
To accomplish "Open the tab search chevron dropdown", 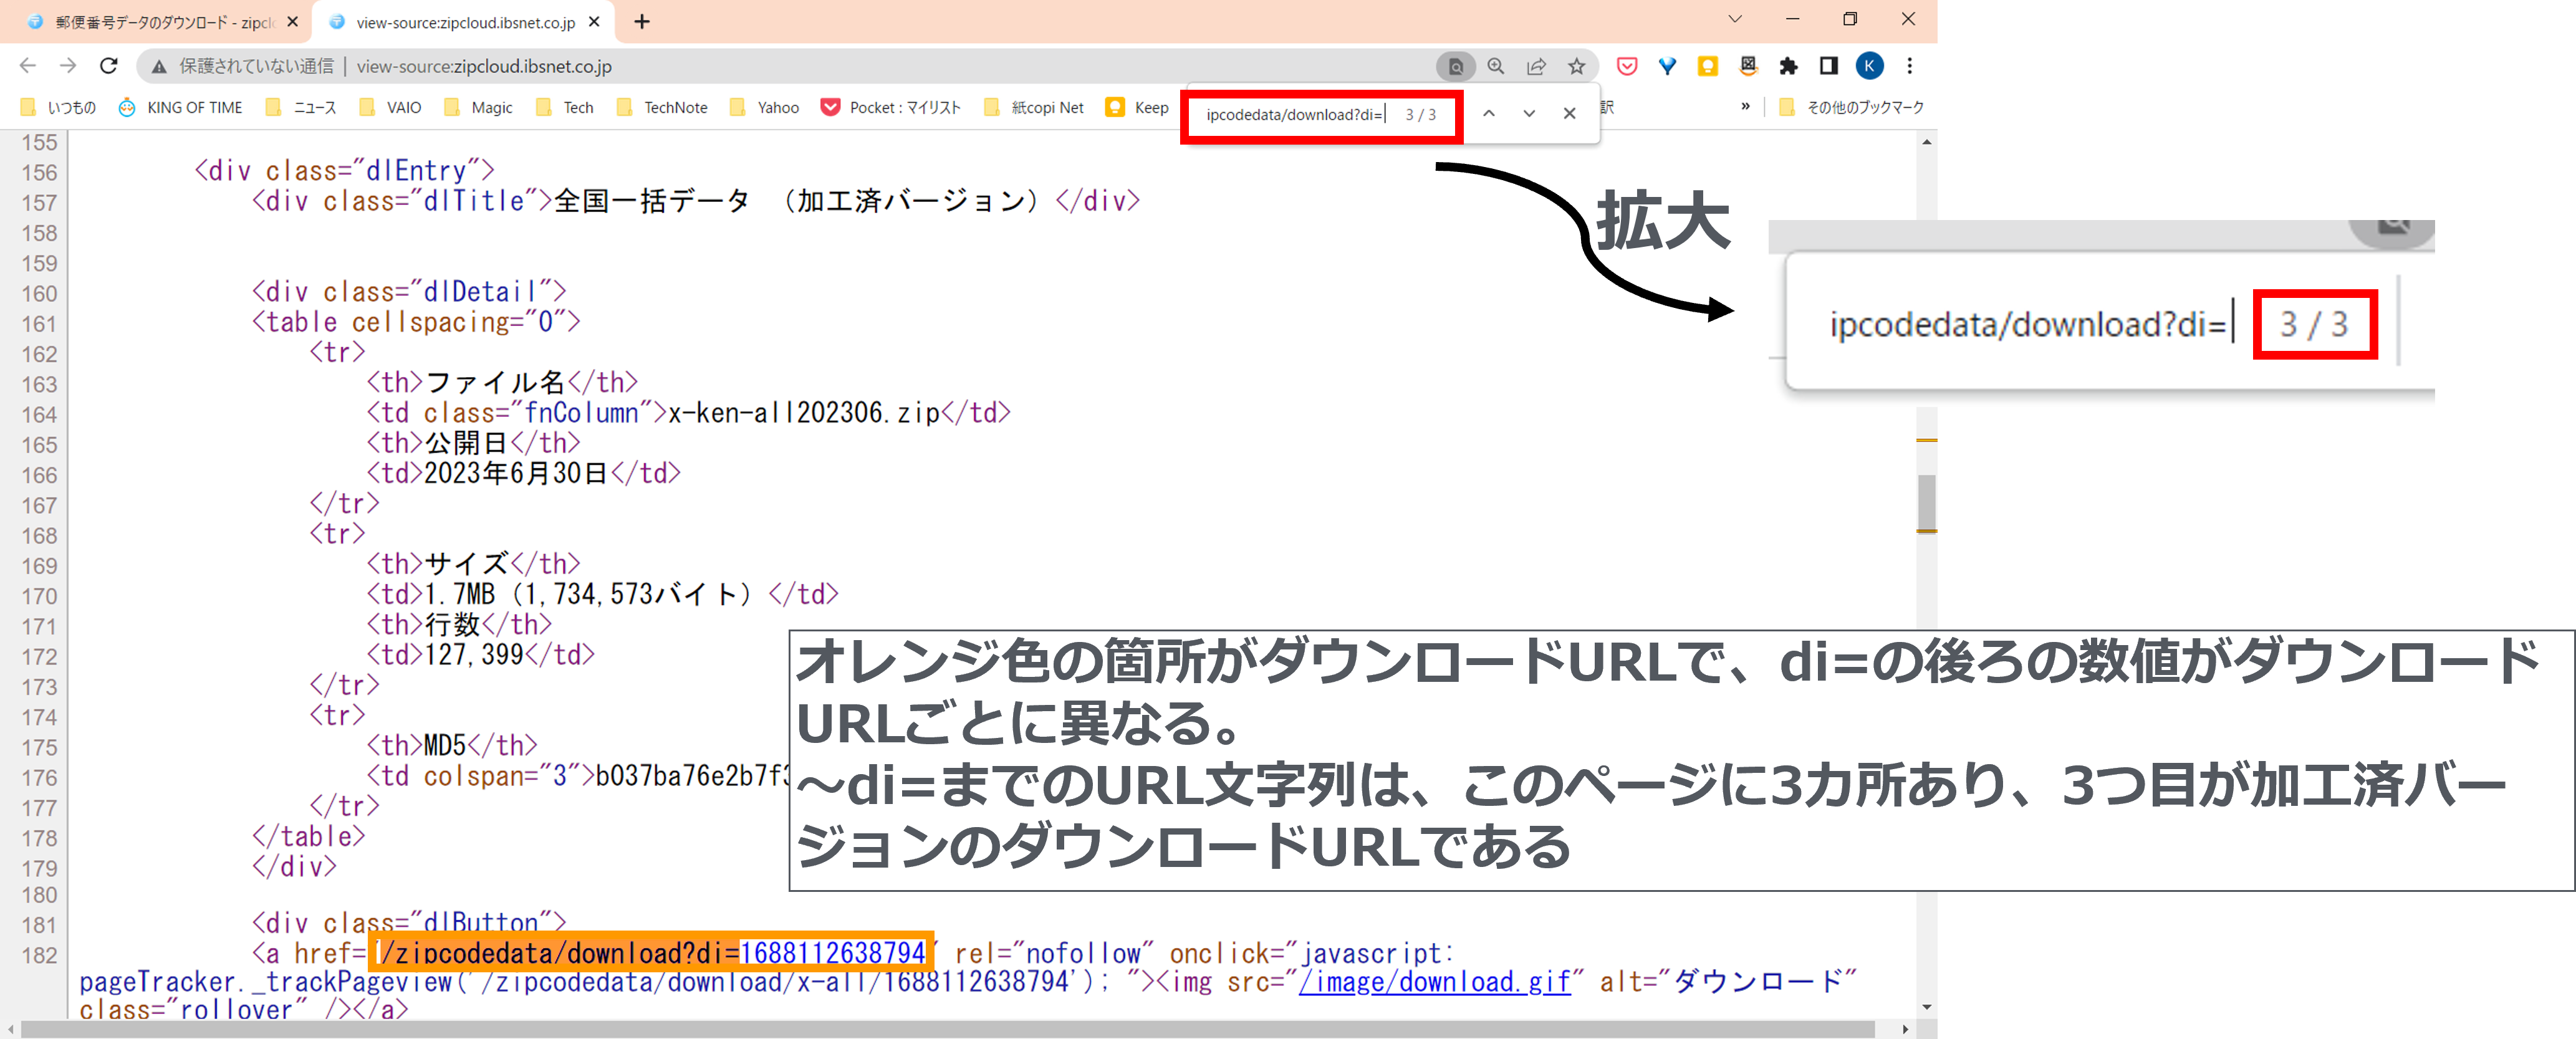I will point(1735,19).
